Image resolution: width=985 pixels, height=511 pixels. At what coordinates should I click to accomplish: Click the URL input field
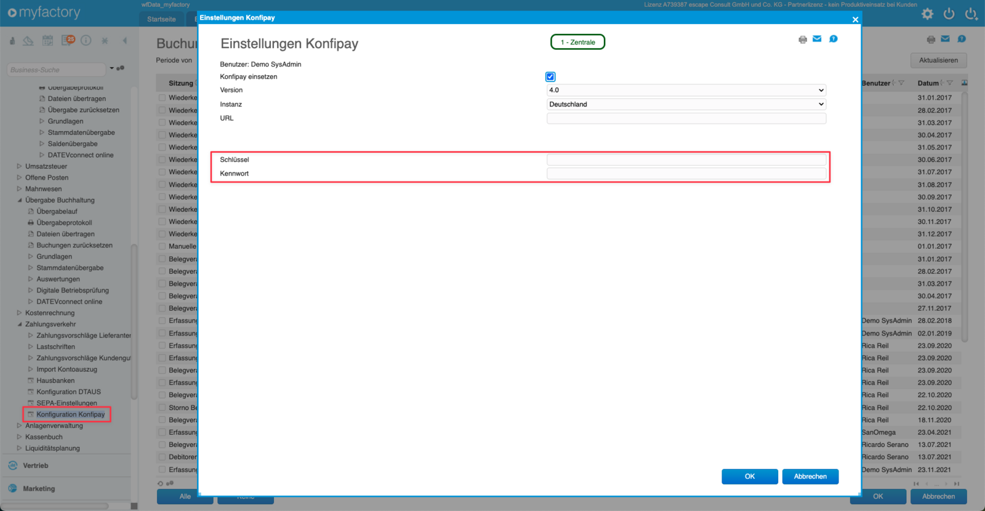(x=686, y=118)
